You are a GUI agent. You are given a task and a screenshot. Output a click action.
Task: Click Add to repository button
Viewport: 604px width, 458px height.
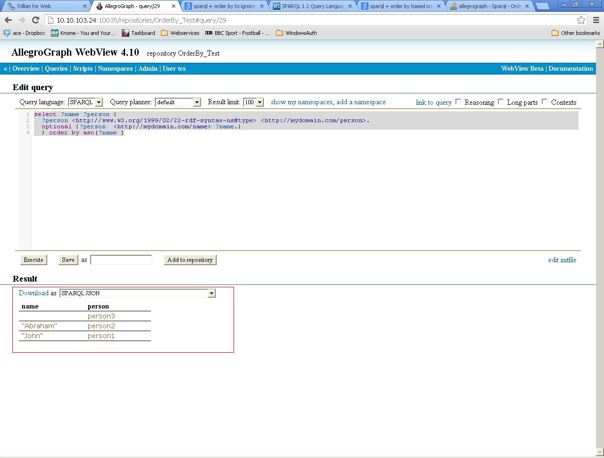pyautogui.click(x=190, y=260)
